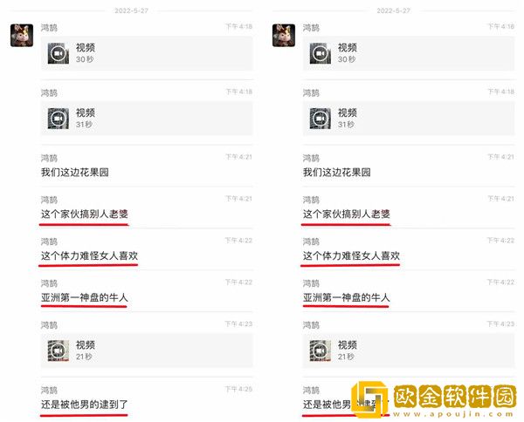Image resolution: width=524 pixels, height=422 pixels.
Task: Click the golden 欧金软件园 logo icon
Action: click(x=370, y=399)
